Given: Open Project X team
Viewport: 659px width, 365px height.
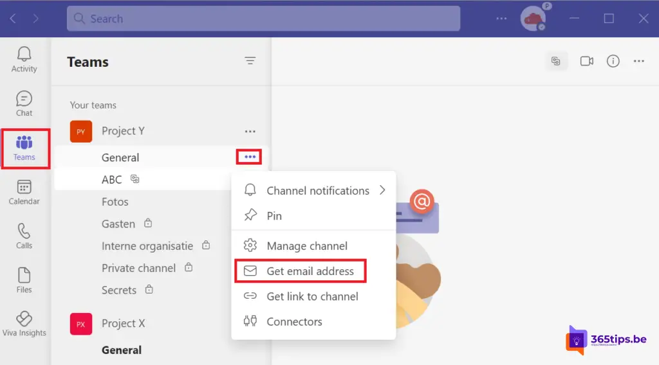Looking at the screenshot, I should click(123, 323).
